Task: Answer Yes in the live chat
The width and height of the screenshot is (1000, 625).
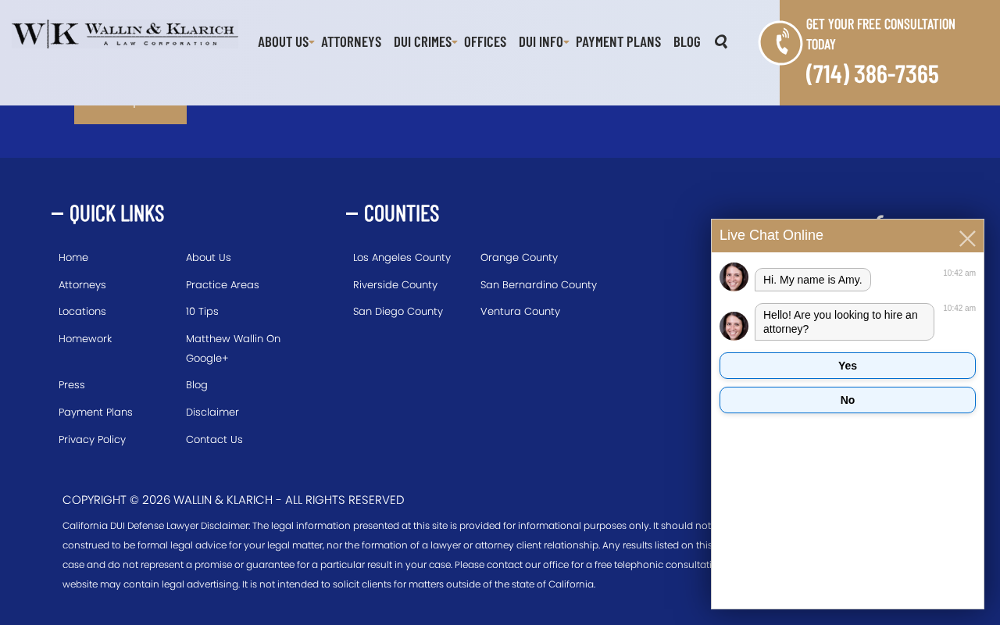Action: click(848, 366)
